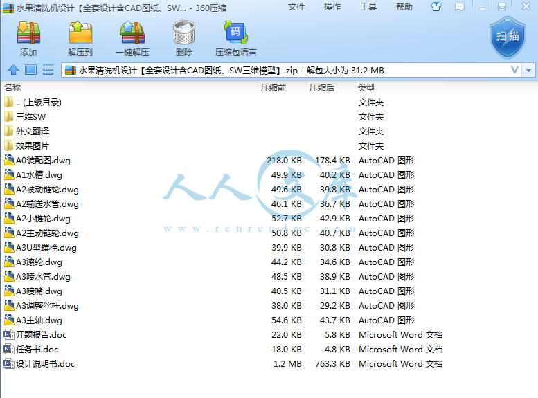Click the A0装配图.dwg file icon
The width and height of the screenshot is (538, 398).
click(9, 160)
